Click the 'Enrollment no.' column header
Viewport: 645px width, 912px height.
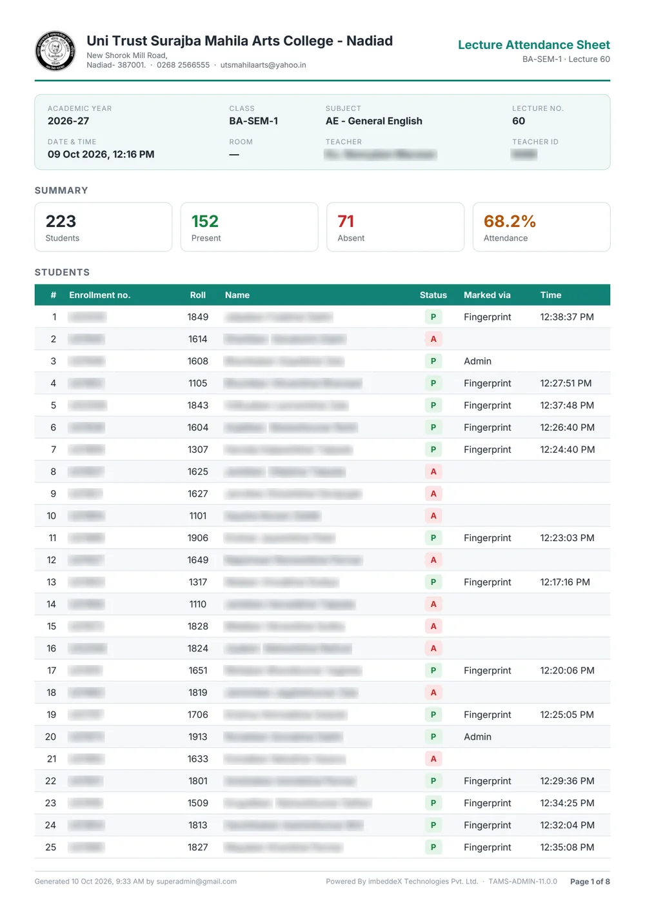pyautogui.click(x=100, y=295)
